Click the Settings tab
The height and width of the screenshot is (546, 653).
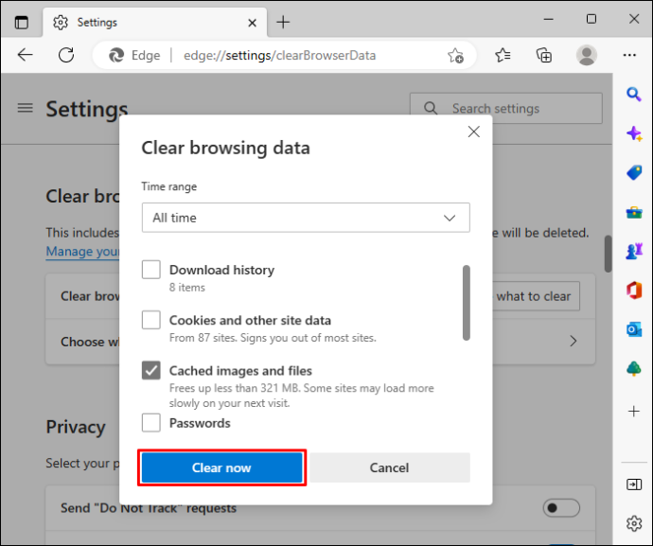155,22
